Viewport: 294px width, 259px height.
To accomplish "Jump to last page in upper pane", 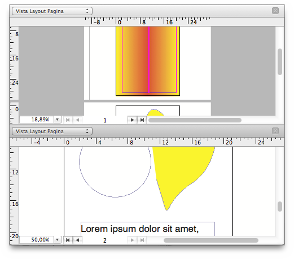I will tap(142, 120).
